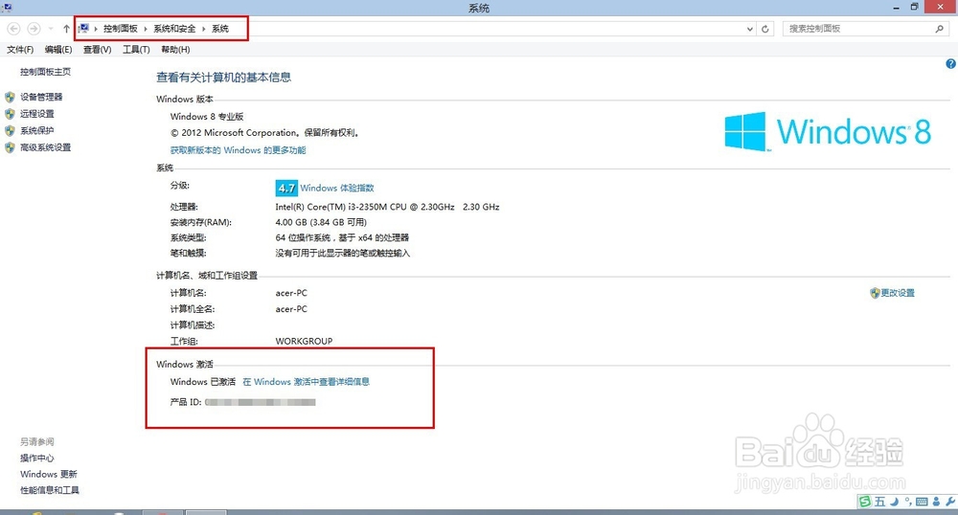Open 在 Windows 激活中查看详细信息 link
This screenshot has height=515, width=958.
click(x=307, y=382)
